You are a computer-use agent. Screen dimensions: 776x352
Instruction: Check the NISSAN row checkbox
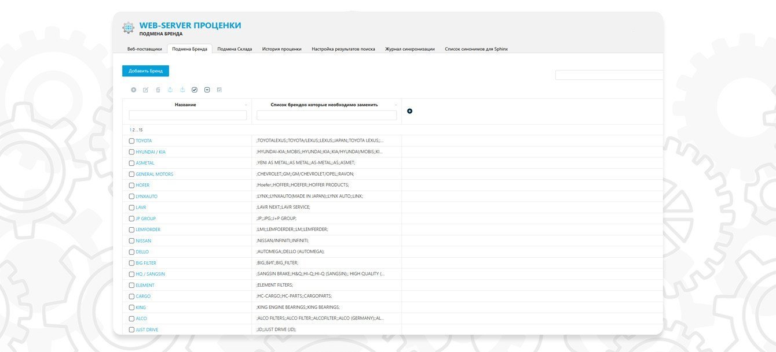pyautogui.click(x=131, y=241)
